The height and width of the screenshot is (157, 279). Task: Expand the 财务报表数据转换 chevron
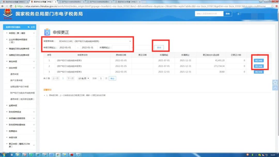click(x=34, y=125)
